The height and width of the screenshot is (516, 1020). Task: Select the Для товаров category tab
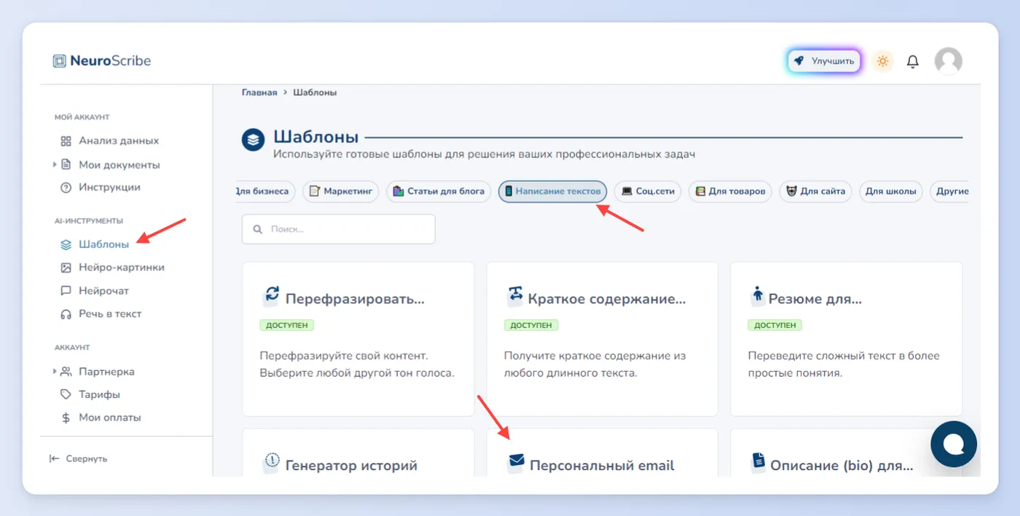point(730,192)
